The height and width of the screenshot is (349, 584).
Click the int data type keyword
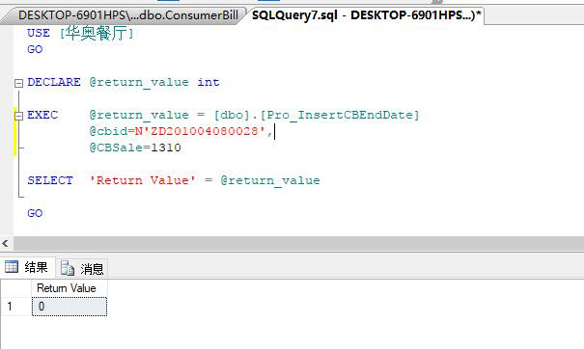(x=209, y=82)
